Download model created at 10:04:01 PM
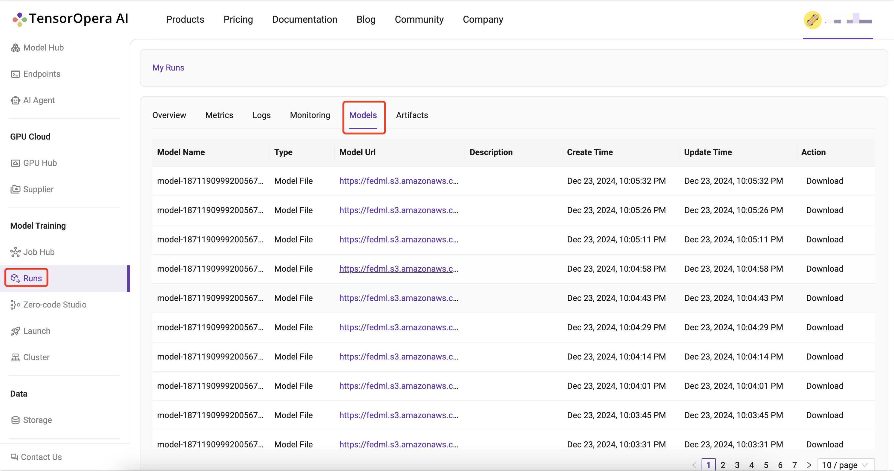Viewport: 894px width, 471px height. click(824, 386)
